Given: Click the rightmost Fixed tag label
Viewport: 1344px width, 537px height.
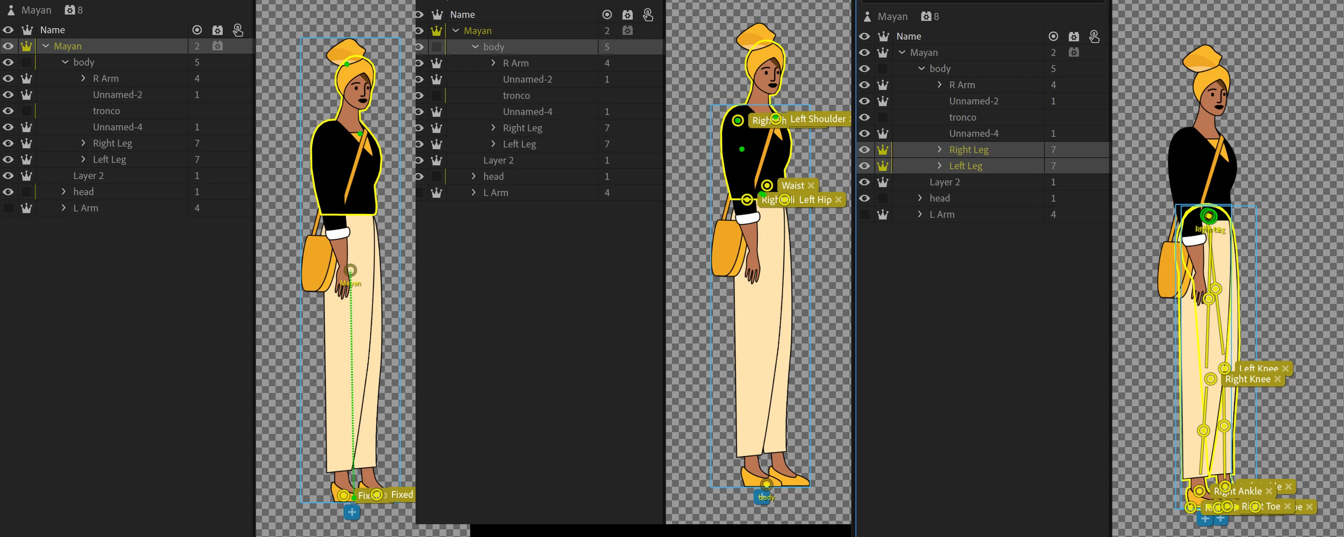Looking at the screenshot, I should coord(402,494).
